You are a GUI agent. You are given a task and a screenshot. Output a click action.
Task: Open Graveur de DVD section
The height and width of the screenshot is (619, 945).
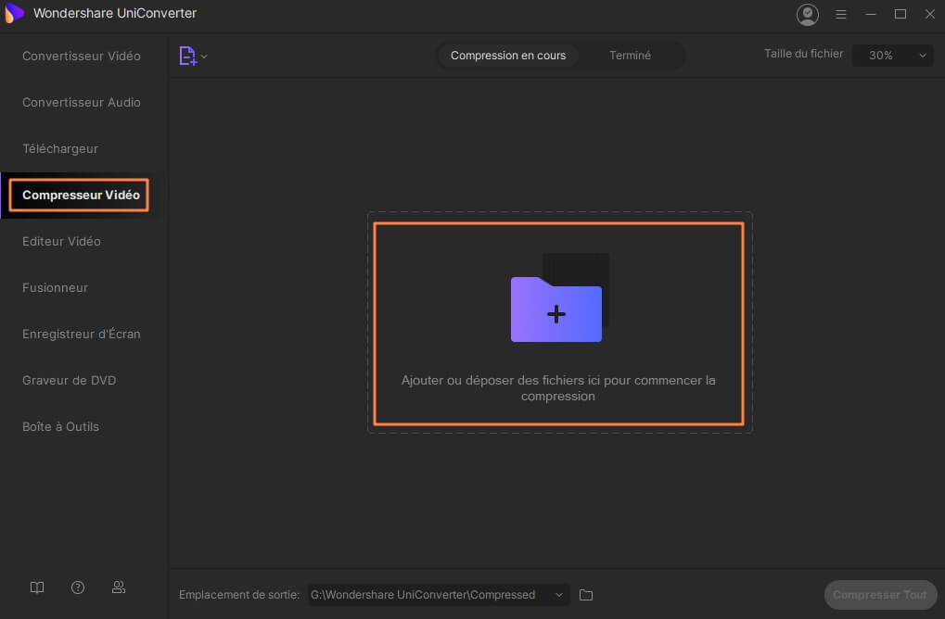pyautogui.click(x=70, y=380)
